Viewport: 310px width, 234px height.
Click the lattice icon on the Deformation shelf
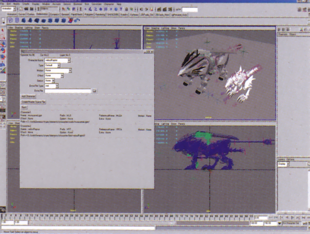[17, 20]
